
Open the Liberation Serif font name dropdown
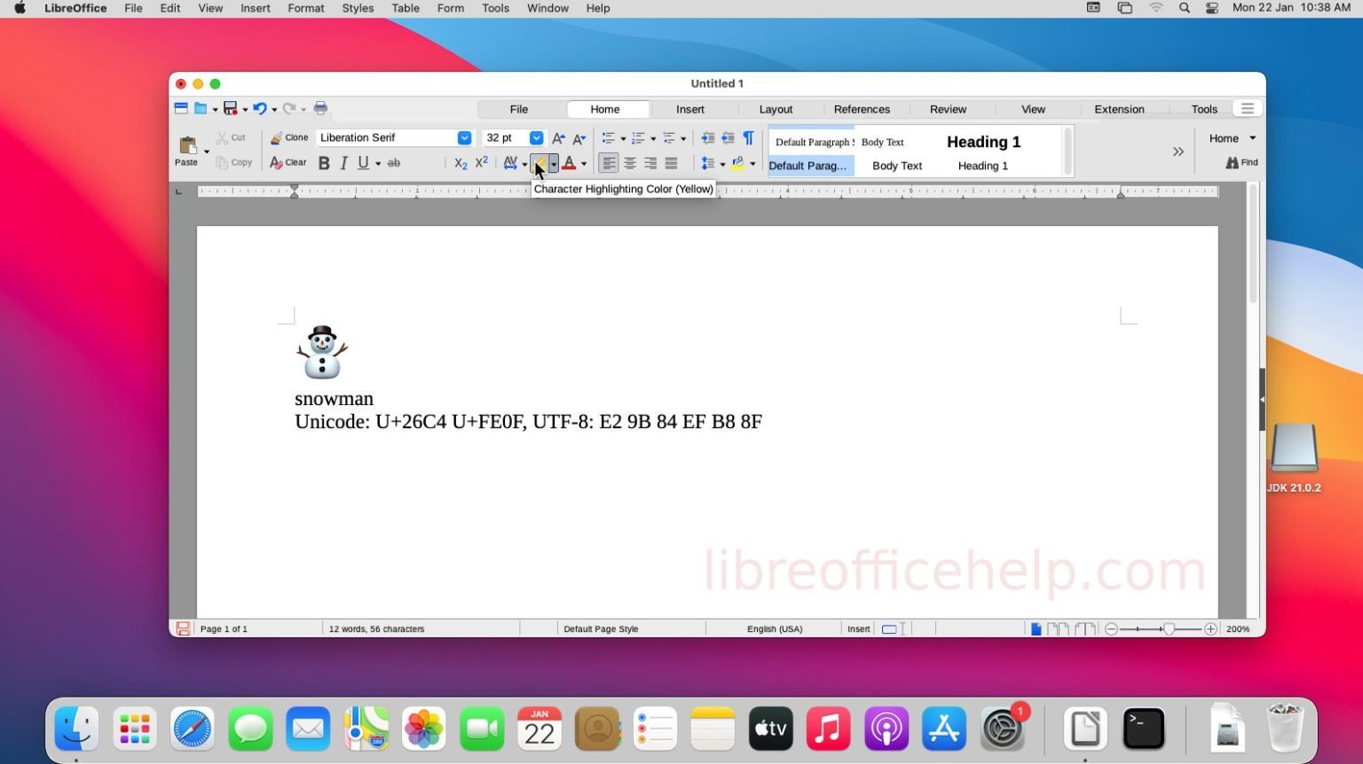[464, 137]
